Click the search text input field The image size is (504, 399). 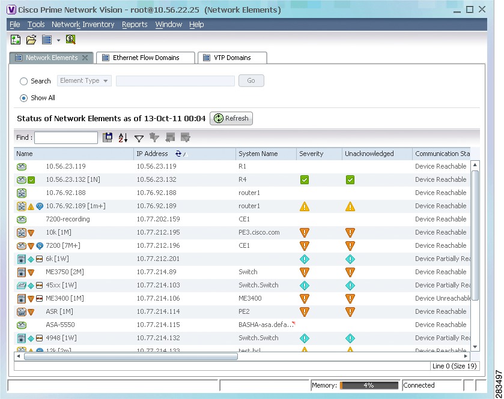pos(175,81)
